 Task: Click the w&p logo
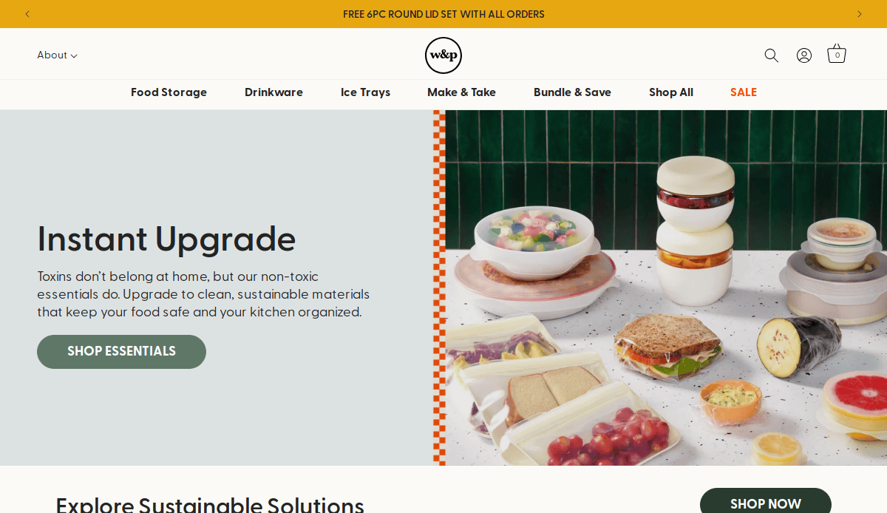coord(443,55)
